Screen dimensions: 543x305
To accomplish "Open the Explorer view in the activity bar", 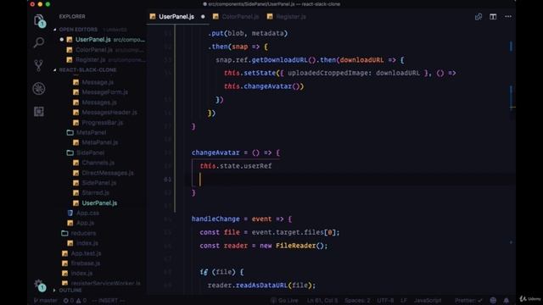I will (x=39, y=20).
